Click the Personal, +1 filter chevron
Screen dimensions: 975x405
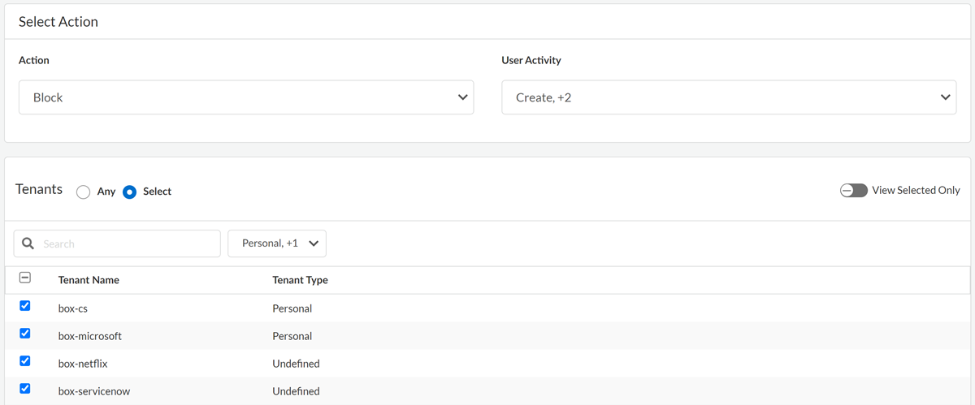[314, 243]
